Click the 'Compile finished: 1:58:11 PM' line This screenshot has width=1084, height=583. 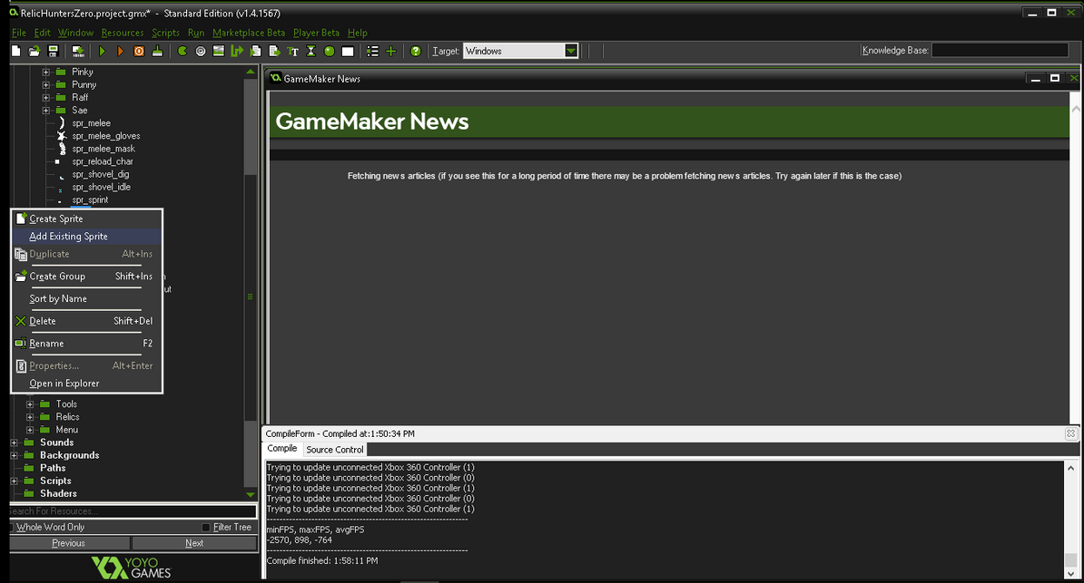(322, 561)
